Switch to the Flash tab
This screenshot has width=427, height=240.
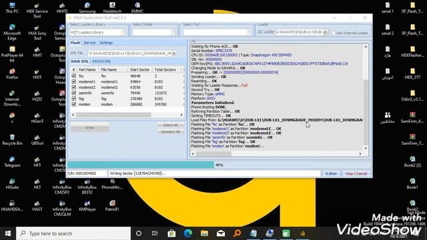75,43
